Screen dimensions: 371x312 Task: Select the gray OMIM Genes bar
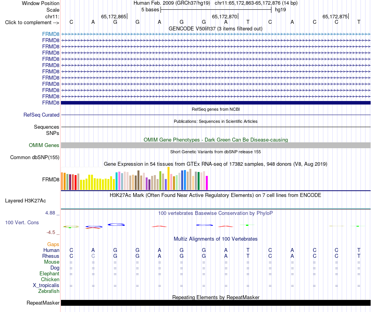(216, 145)
